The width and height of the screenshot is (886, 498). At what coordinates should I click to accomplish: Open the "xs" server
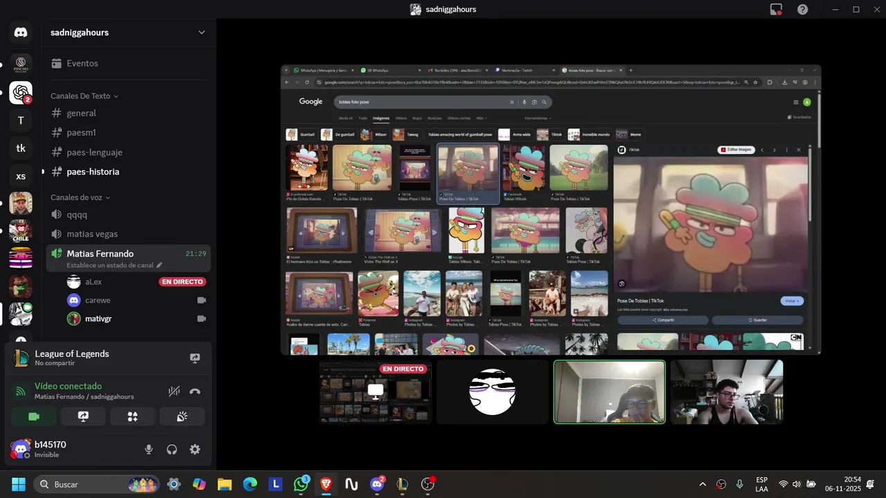tap(21, 176)
